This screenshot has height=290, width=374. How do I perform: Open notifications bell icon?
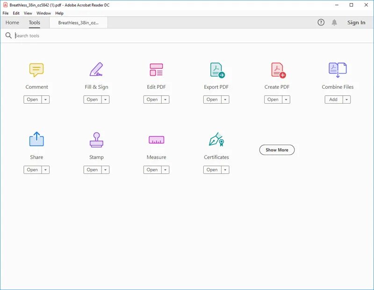point(334,22)
